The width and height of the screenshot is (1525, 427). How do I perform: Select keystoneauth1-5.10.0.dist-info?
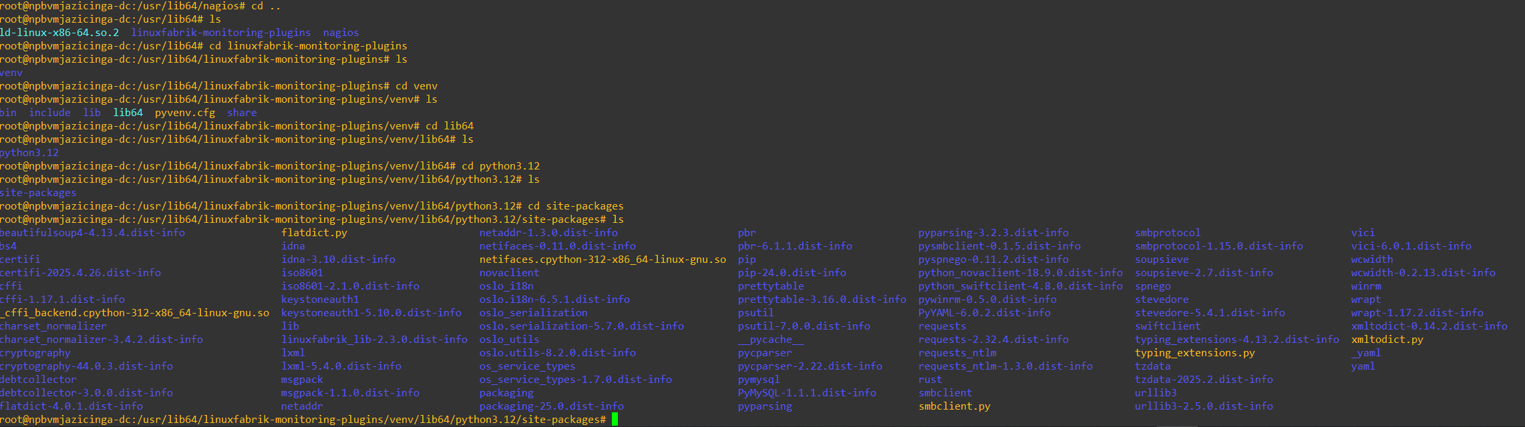click(x=371, y=313)
